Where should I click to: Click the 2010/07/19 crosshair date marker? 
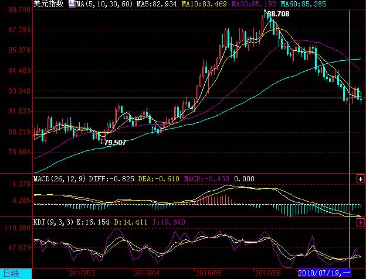tap(324, 273)
